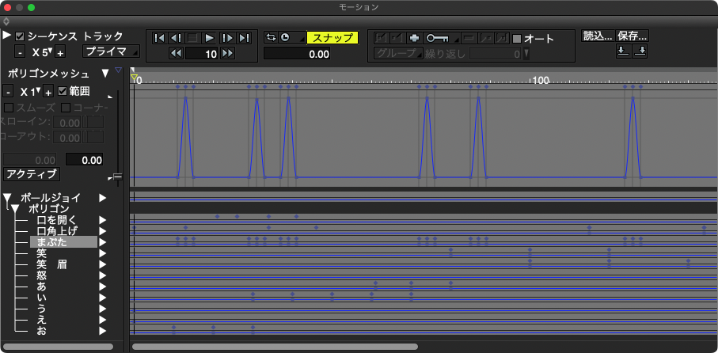Screen dimensions: 718x353
Task: Check the スムーズ checkbox
Action: pos(8,108)
